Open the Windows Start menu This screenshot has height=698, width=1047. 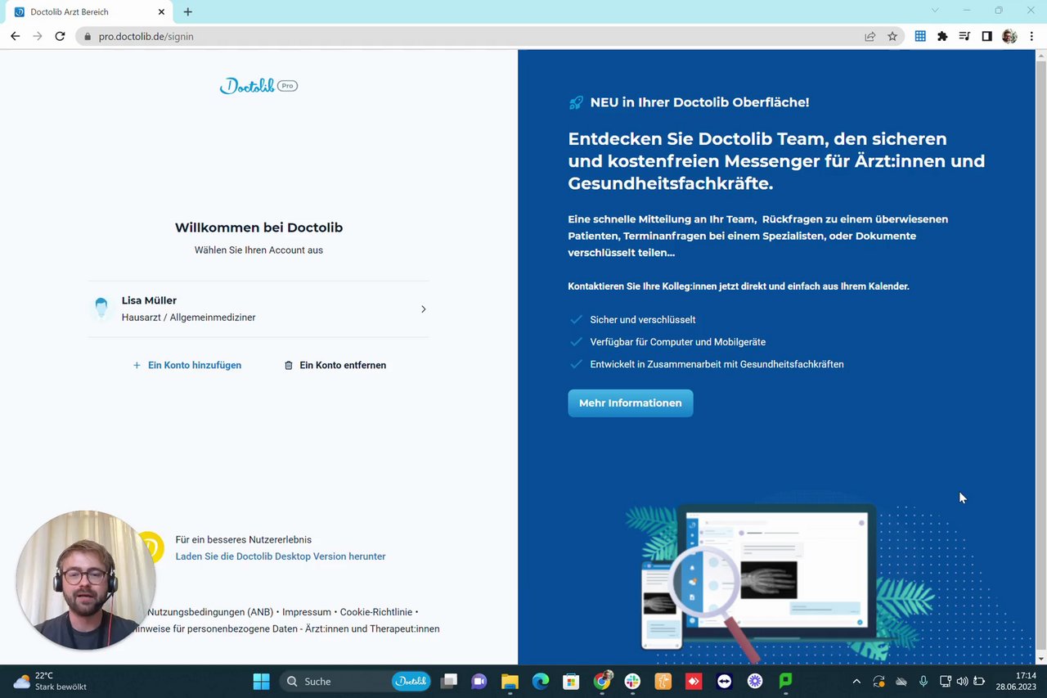[x=261, y=681]
